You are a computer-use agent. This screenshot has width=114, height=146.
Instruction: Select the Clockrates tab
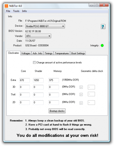click(13, 53)
